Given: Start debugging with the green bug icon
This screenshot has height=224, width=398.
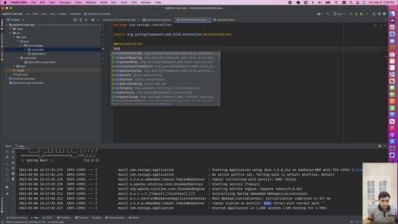Looking at the screenshot, I should point(356,14).
